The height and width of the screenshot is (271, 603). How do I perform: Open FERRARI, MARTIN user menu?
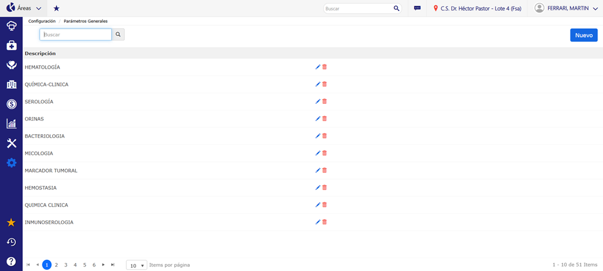coord(566,8)
